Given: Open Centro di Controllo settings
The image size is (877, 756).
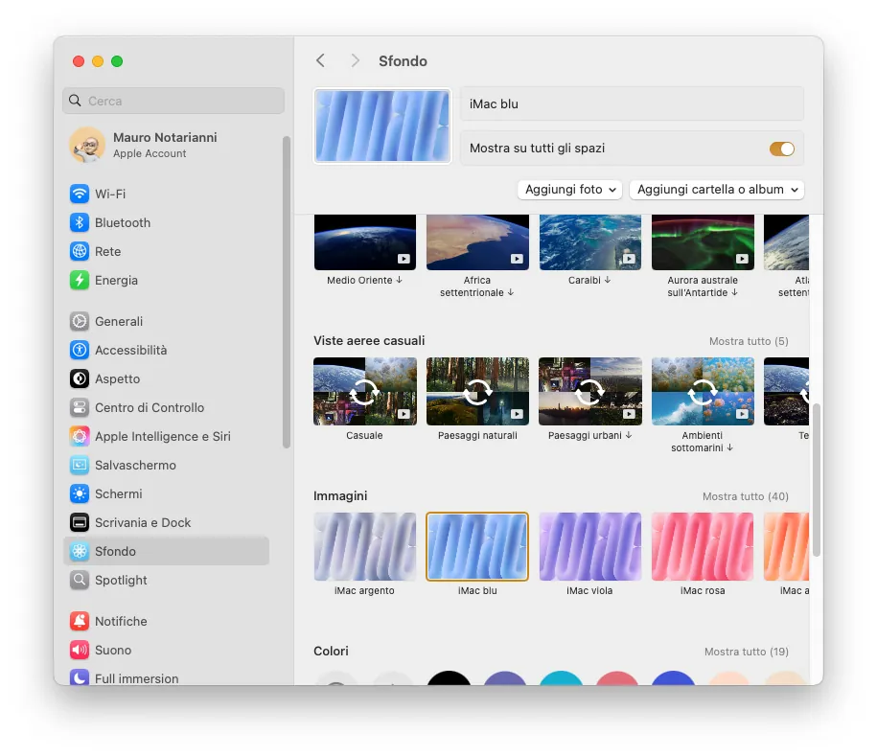Looking at the screenshot, I should 150,407.
